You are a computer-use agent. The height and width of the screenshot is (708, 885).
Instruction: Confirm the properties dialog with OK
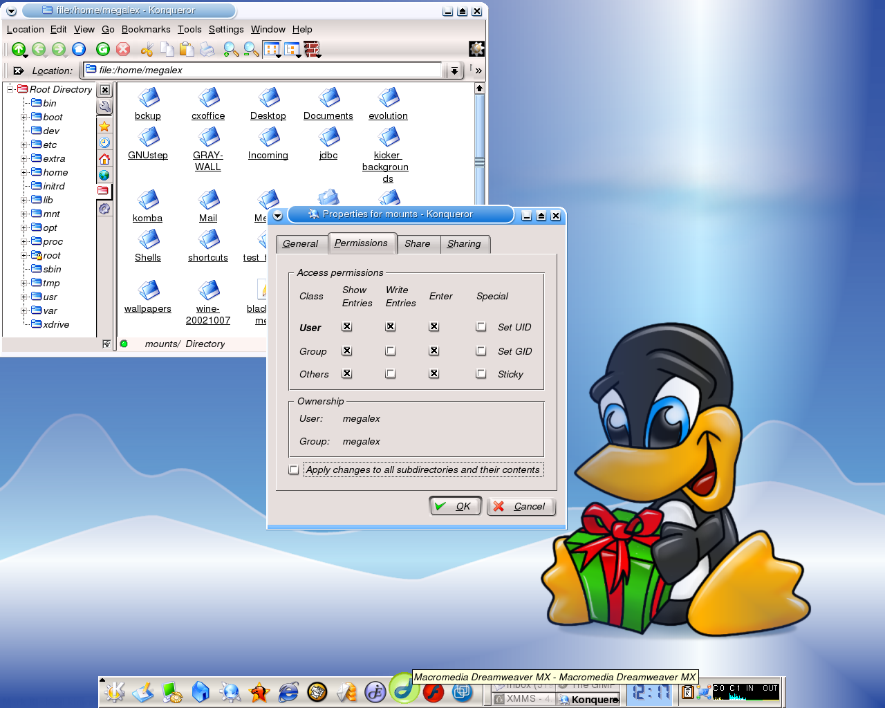(455, 506)
